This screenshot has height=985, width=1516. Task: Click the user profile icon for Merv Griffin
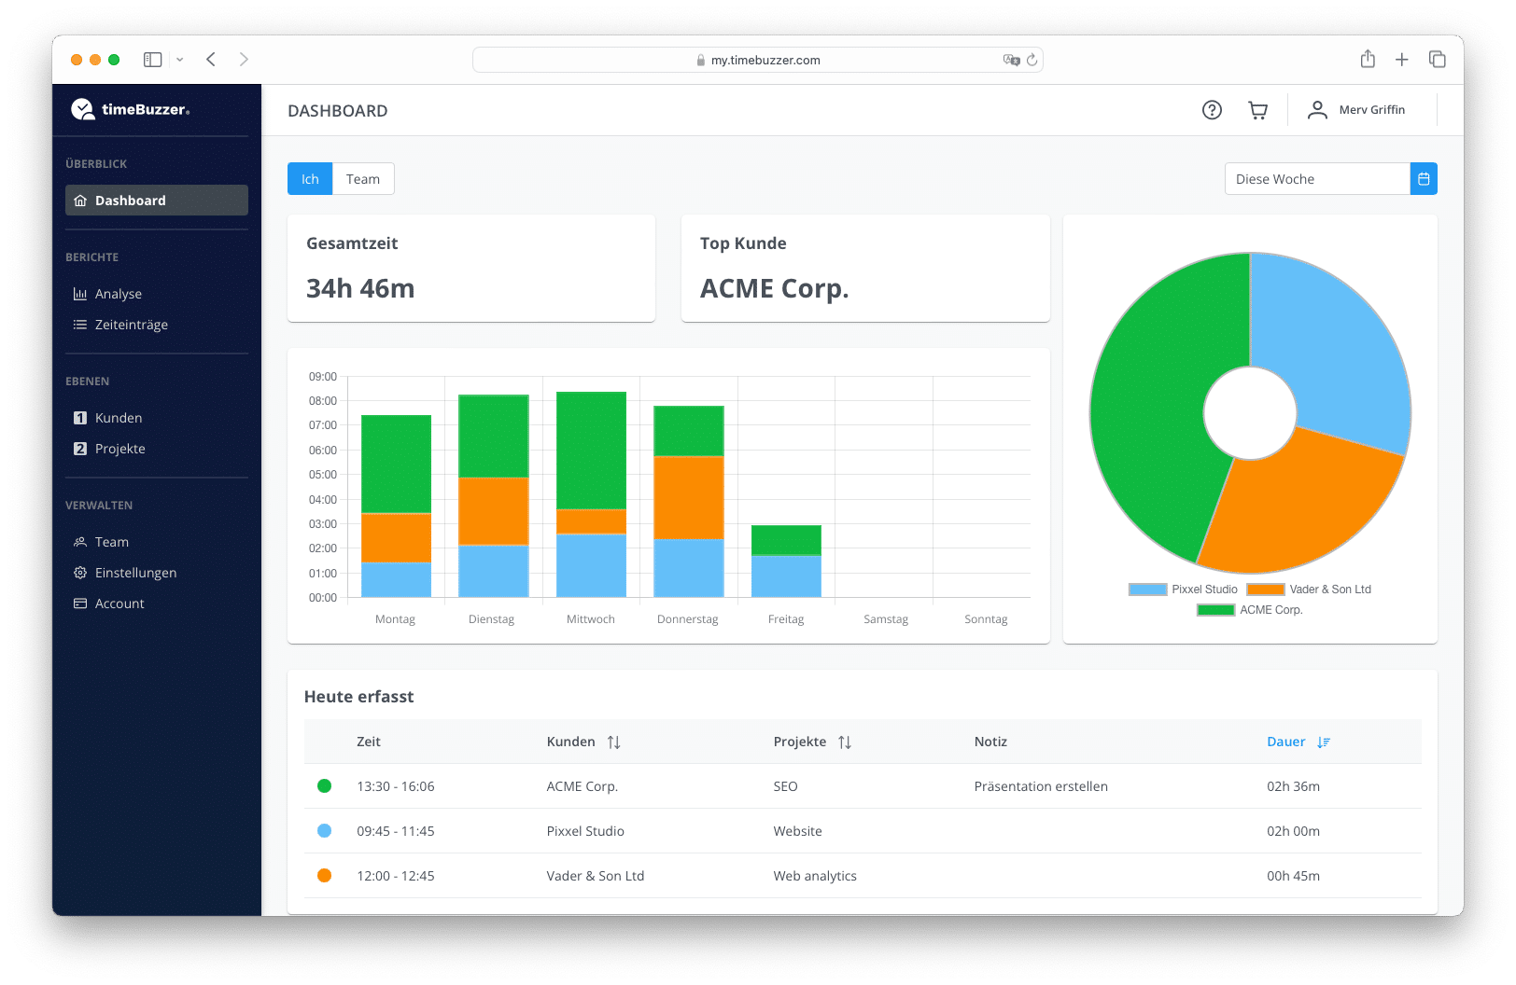(1317, 110)
